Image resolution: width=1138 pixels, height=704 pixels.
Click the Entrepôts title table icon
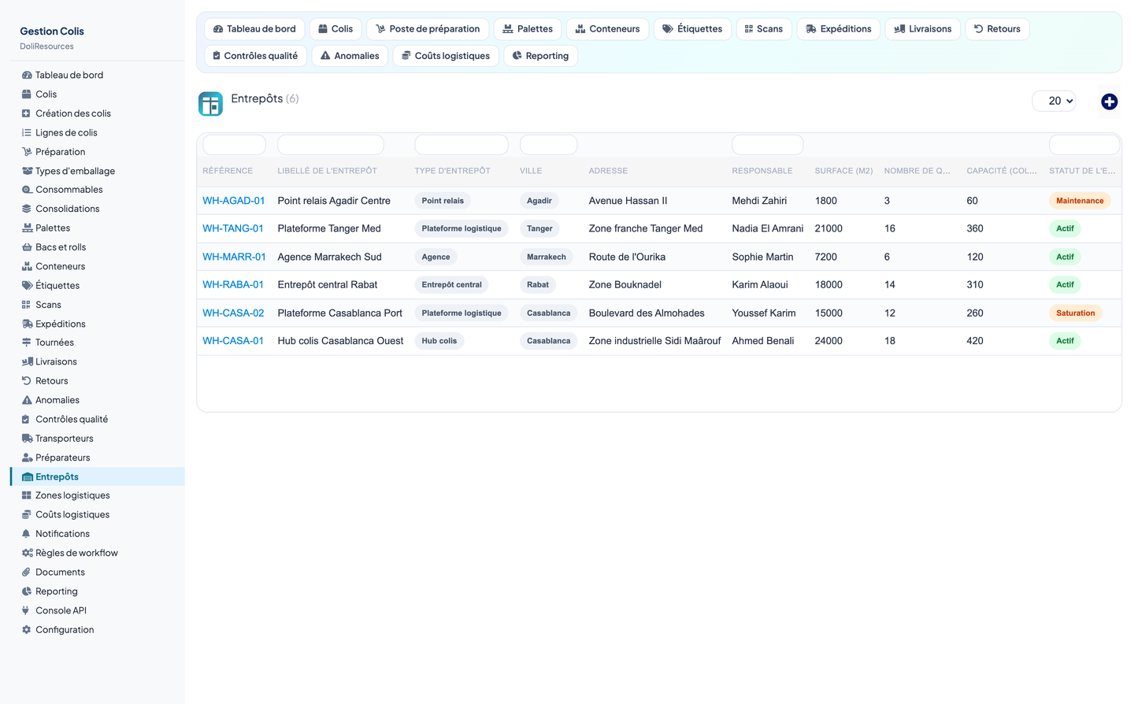click(x=210, y=103)
